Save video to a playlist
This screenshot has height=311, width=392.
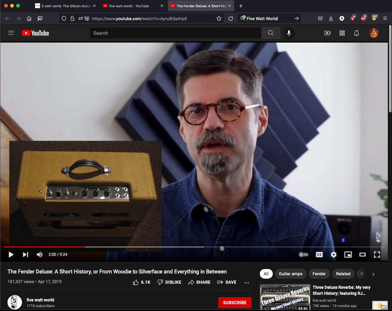(226, 282)
